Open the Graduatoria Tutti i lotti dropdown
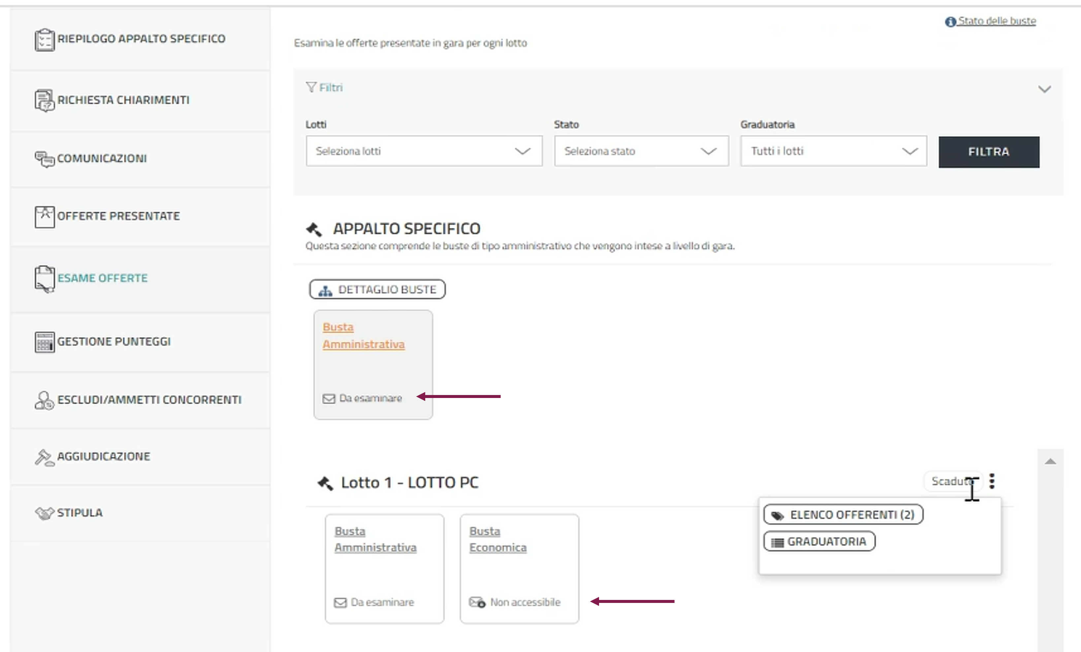Image resolution: width=1081 pixels, height=652 pixels. [x=833, y=151]
